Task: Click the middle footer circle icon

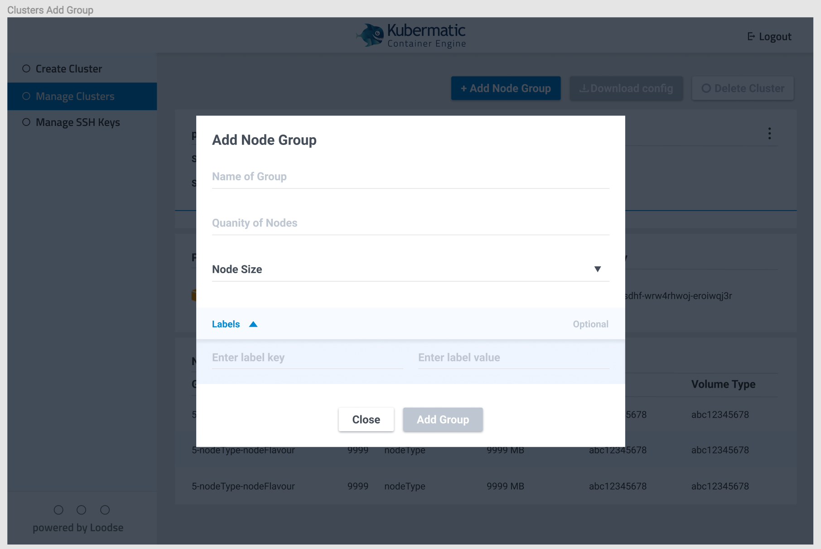Action: click(82, 510)
